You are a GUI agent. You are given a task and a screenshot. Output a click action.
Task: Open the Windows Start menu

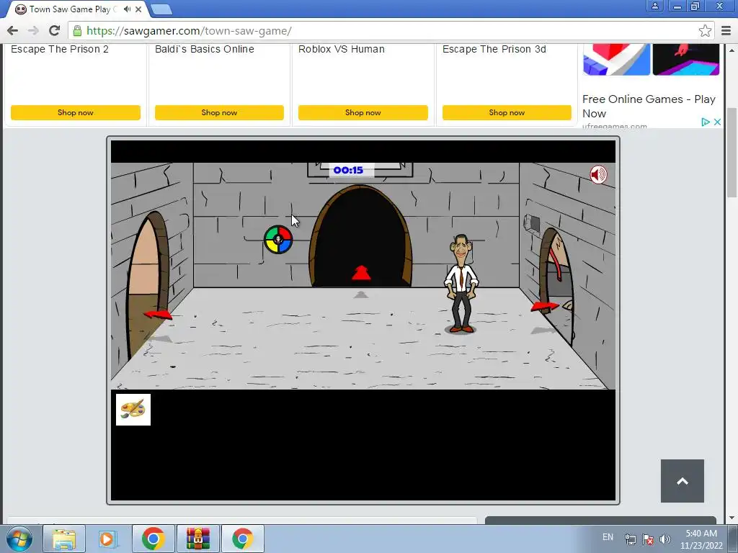point(19,539)
